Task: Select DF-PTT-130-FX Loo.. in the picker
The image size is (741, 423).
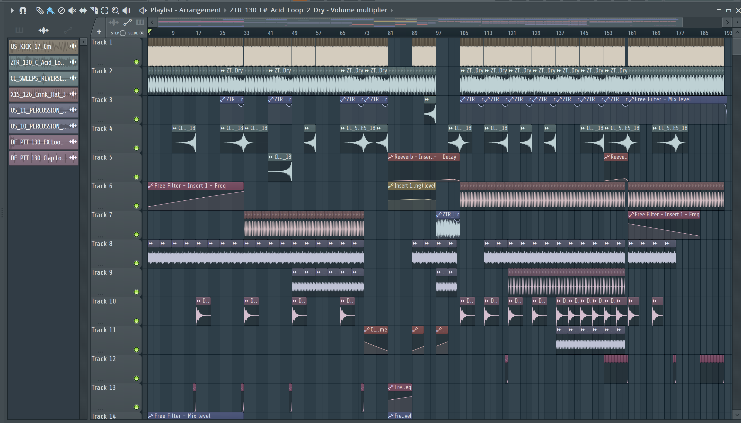Action: [44, 142]
